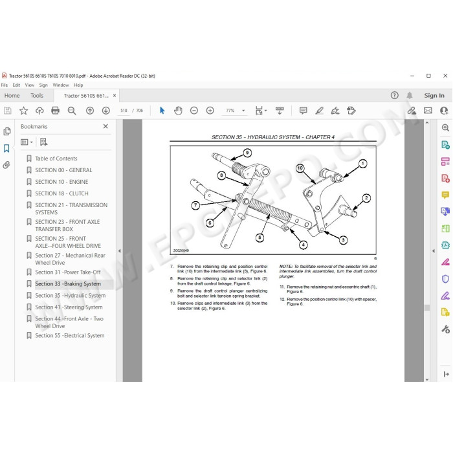Open Help question mark icon
This screenshot has height=453, width=453.
pyautogui.click(x=394, y=95)
